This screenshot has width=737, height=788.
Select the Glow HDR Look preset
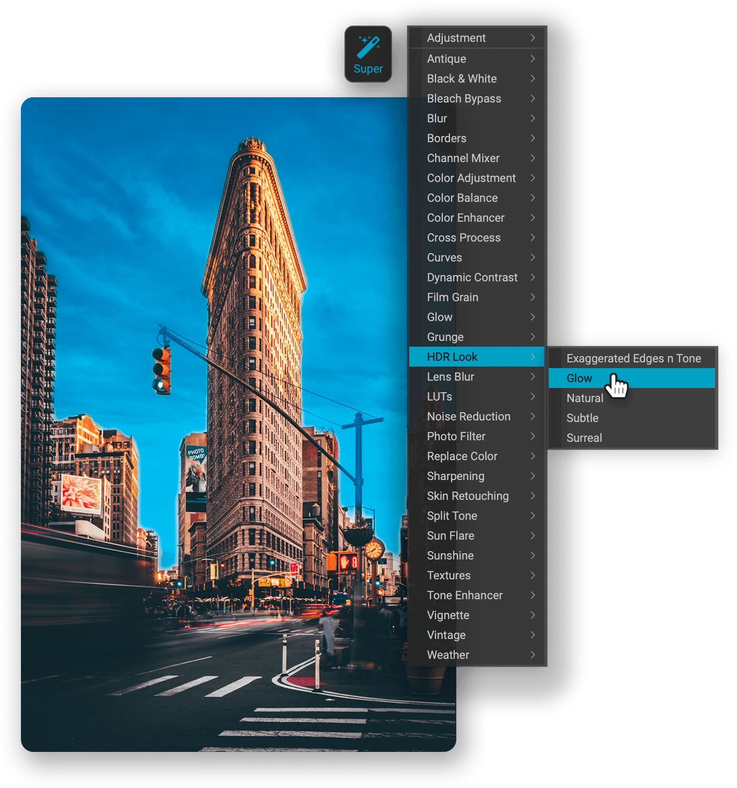(x=579, y=378)
